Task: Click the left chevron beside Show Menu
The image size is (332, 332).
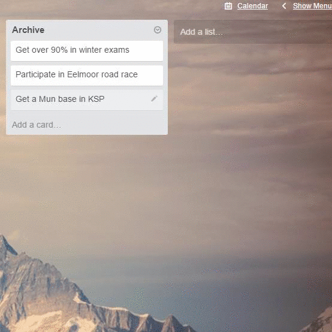Action: (x=284, y=6)
